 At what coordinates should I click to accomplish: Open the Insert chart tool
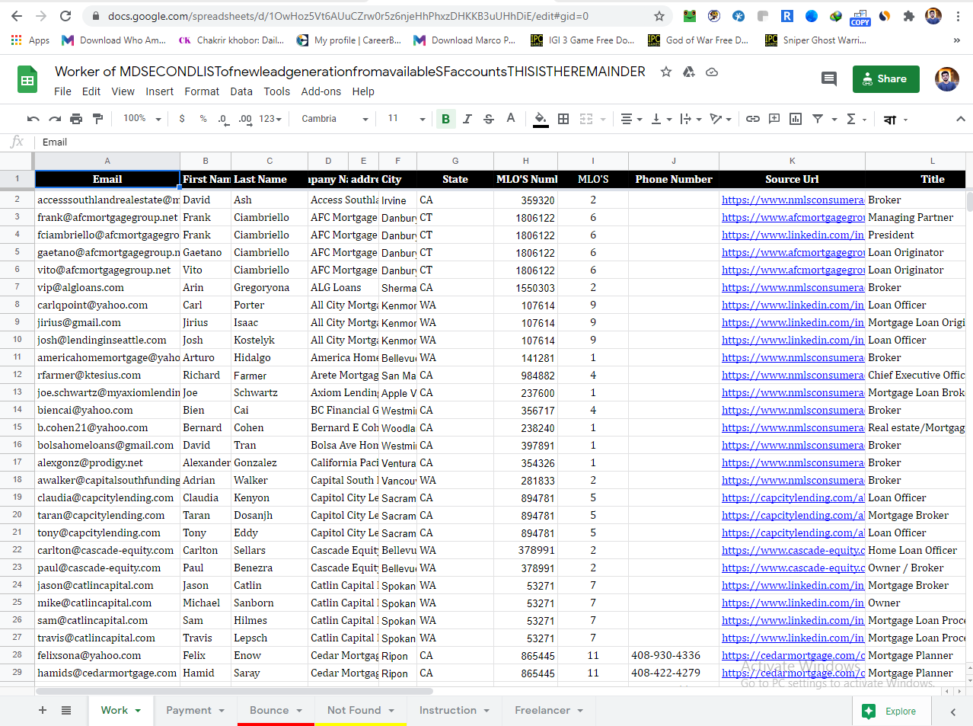coord(795,119)
